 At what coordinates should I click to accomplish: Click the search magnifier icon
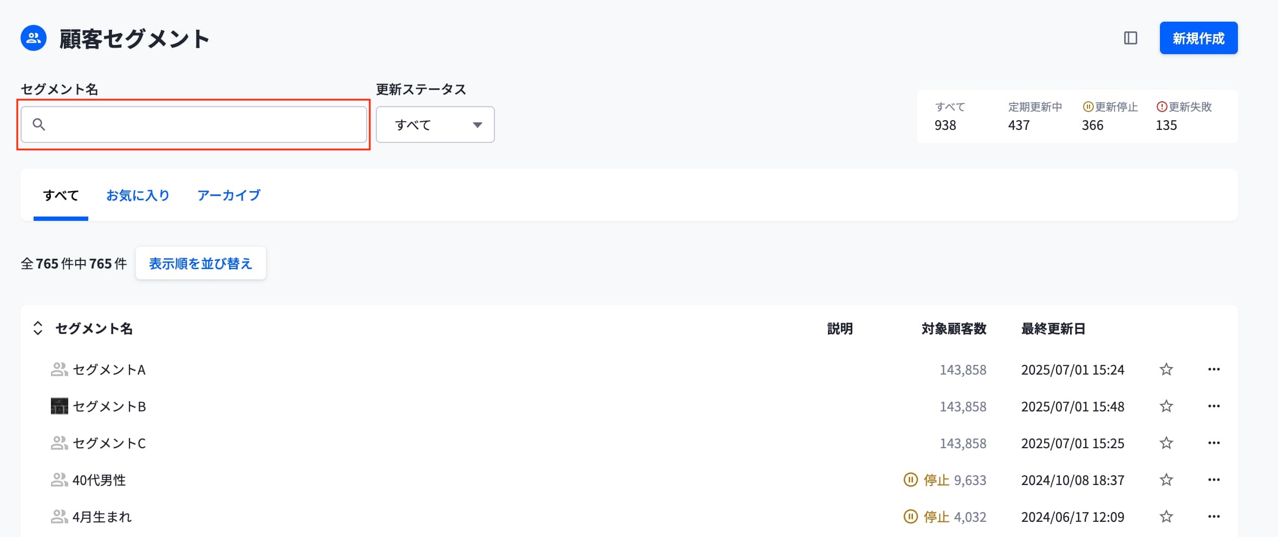pyautogui.click(x=39, y=125)
